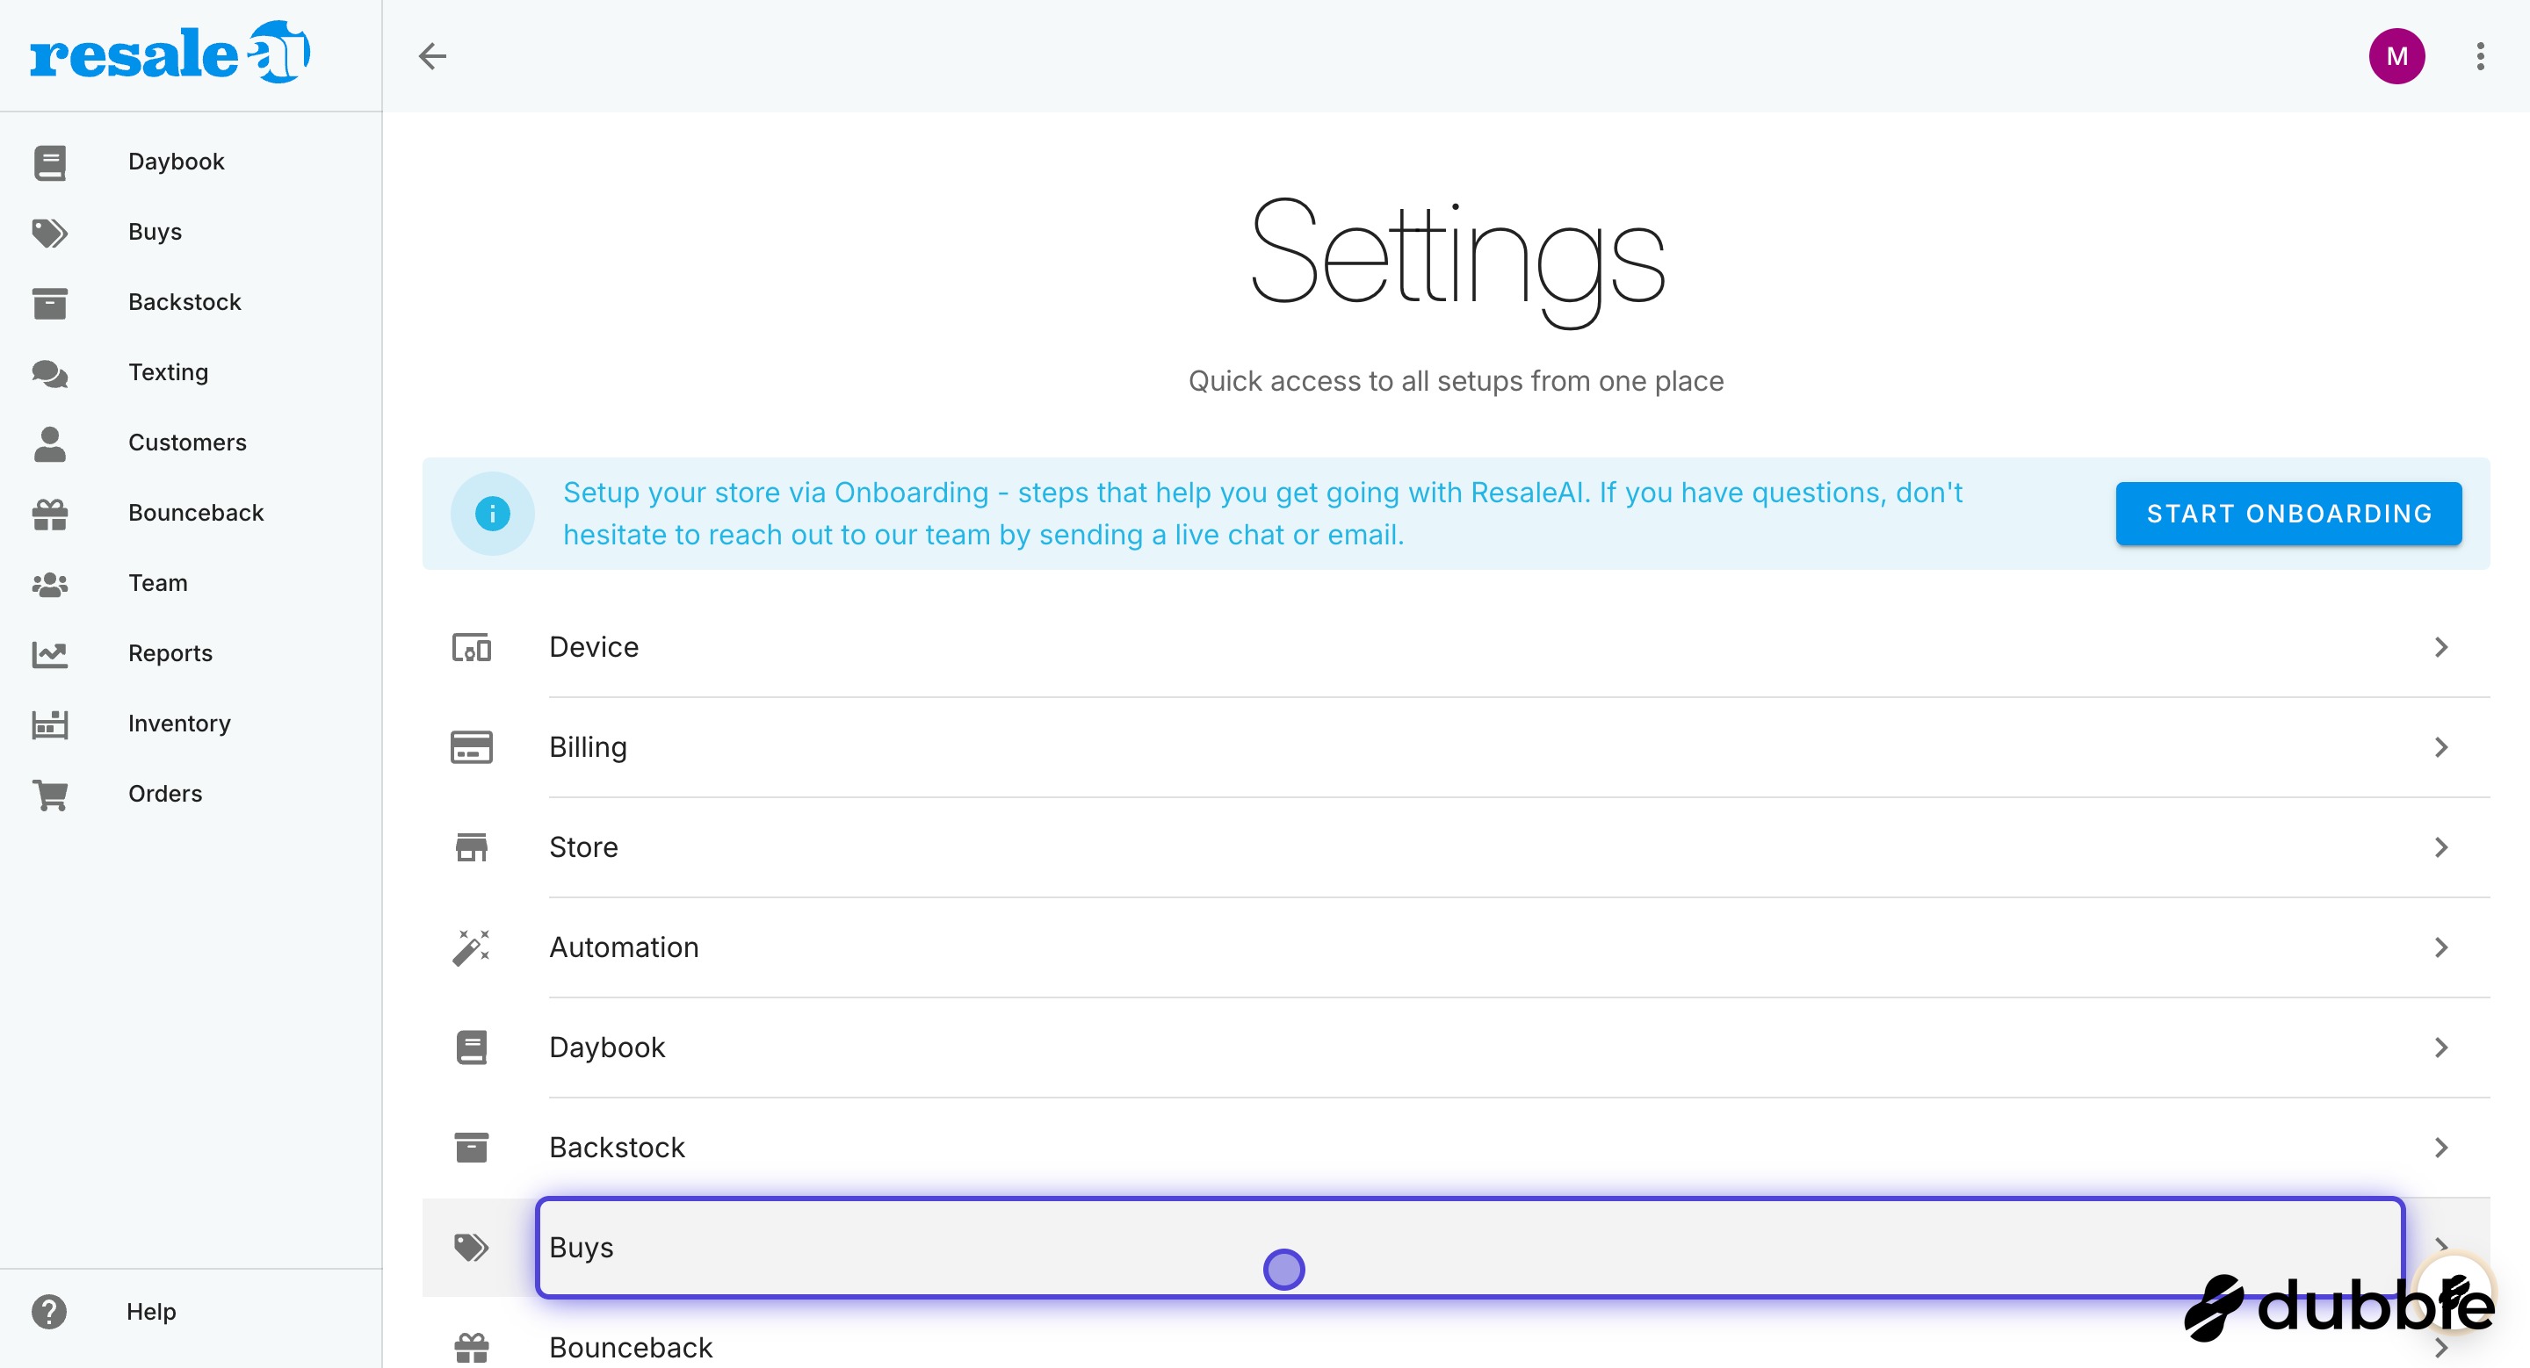Screen dimensions: 2530x1368
Task: Expand the Daybook settings row chevron
Action: [2441, 1048]
